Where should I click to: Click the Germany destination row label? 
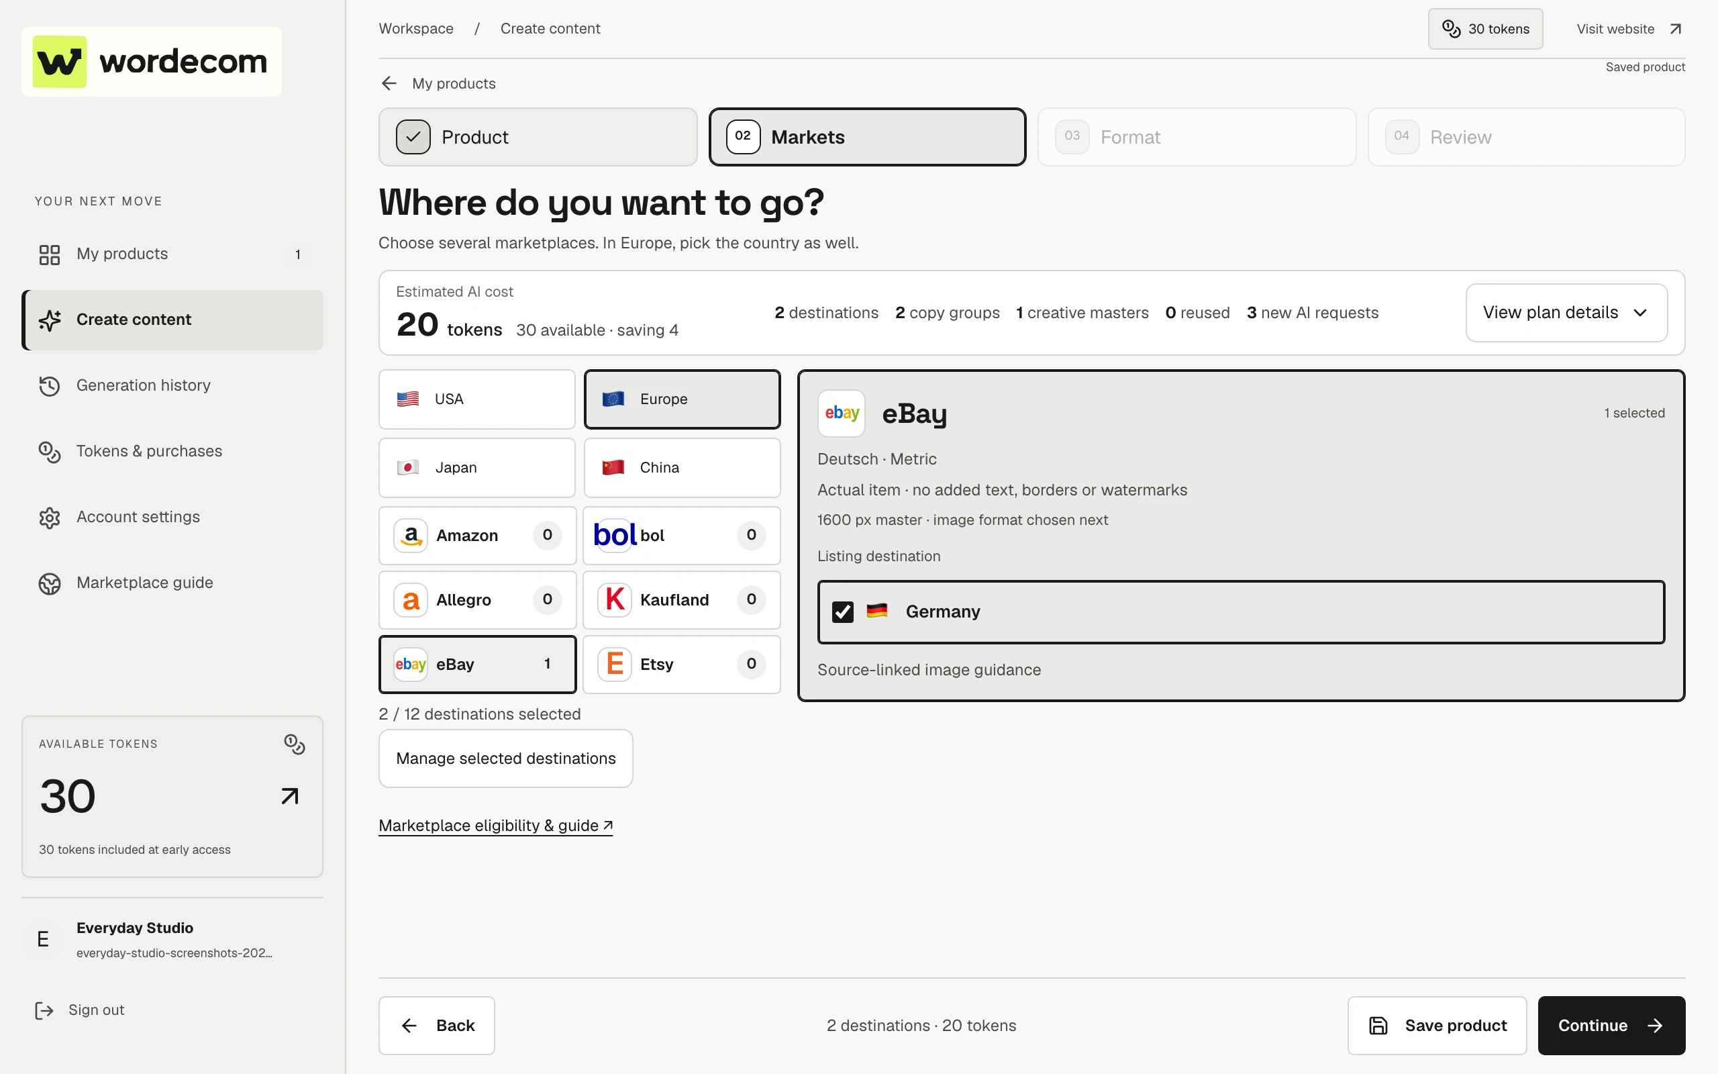click(943, 612)
